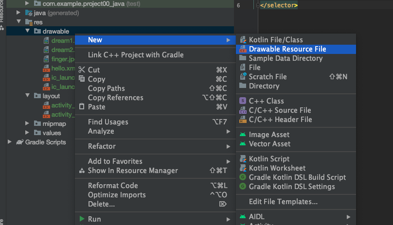
Task: Click the Gradle Kotlin DSL Settings icon
Action: (243, 187)
